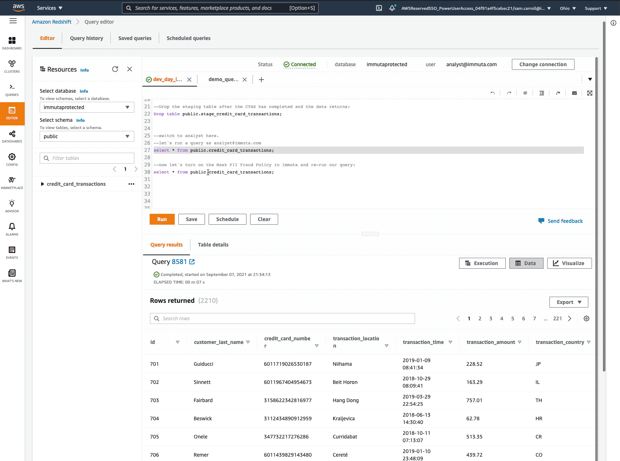Viewport: 620px width, 461px height.
Task: Toggle the hamburger navigation menu
Action: point(13,21)
